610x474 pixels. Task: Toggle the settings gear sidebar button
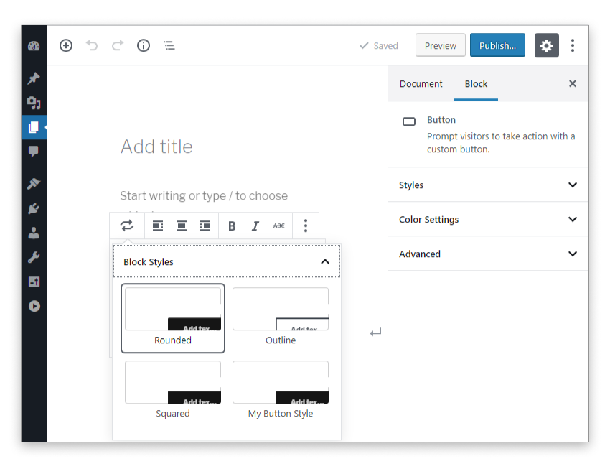click(x=546, y=45)
